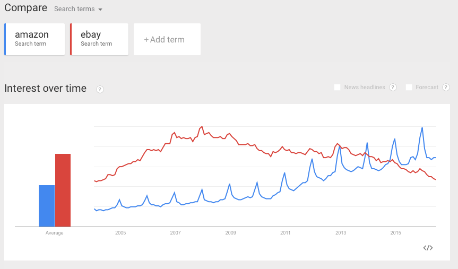The width and height of the screenshot is (458, 269).
Task: Click the 2009 label on time axis
Action: 230,233
